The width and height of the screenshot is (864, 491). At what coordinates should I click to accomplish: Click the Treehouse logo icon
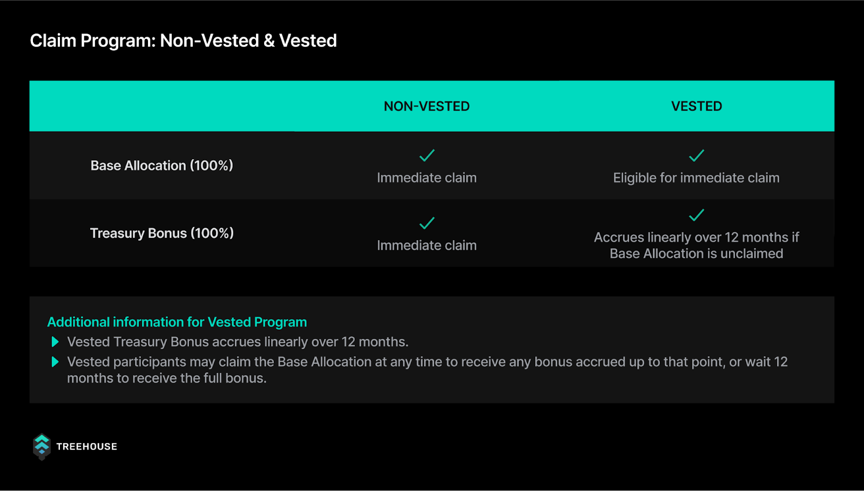click(42, 447)
